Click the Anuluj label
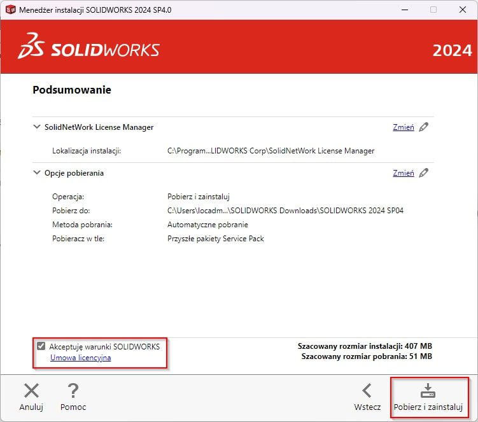This screenshot has width=478, height=422. pyautogui.click(x=31, y=407)
